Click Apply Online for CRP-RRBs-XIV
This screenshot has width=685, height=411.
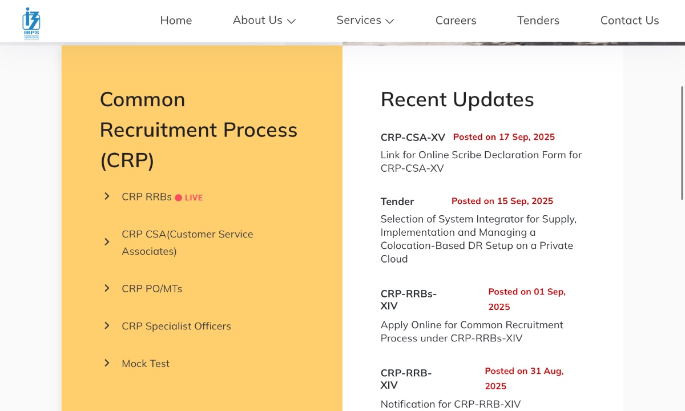472,331
